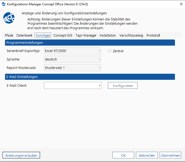Viewport: 185px width, 162px height.
Task: Expand the E-Mail Client combo box arrow
Action: pos(99,85)
